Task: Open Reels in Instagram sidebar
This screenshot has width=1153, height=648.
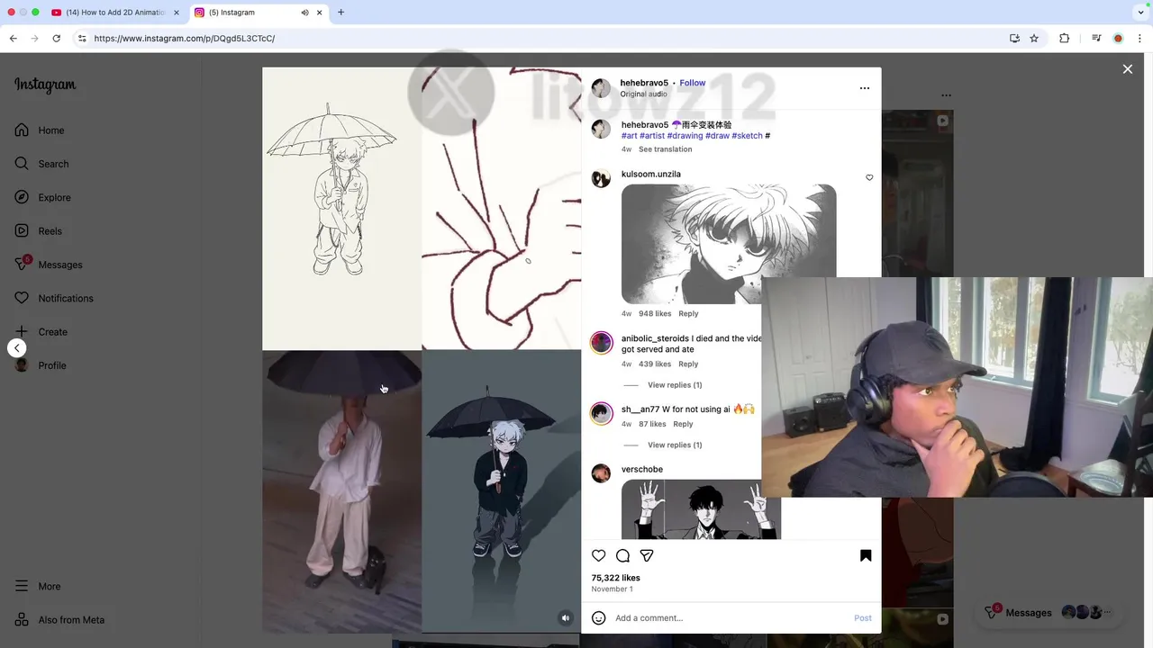Action: pyautogui.click(x=38, y=231)
